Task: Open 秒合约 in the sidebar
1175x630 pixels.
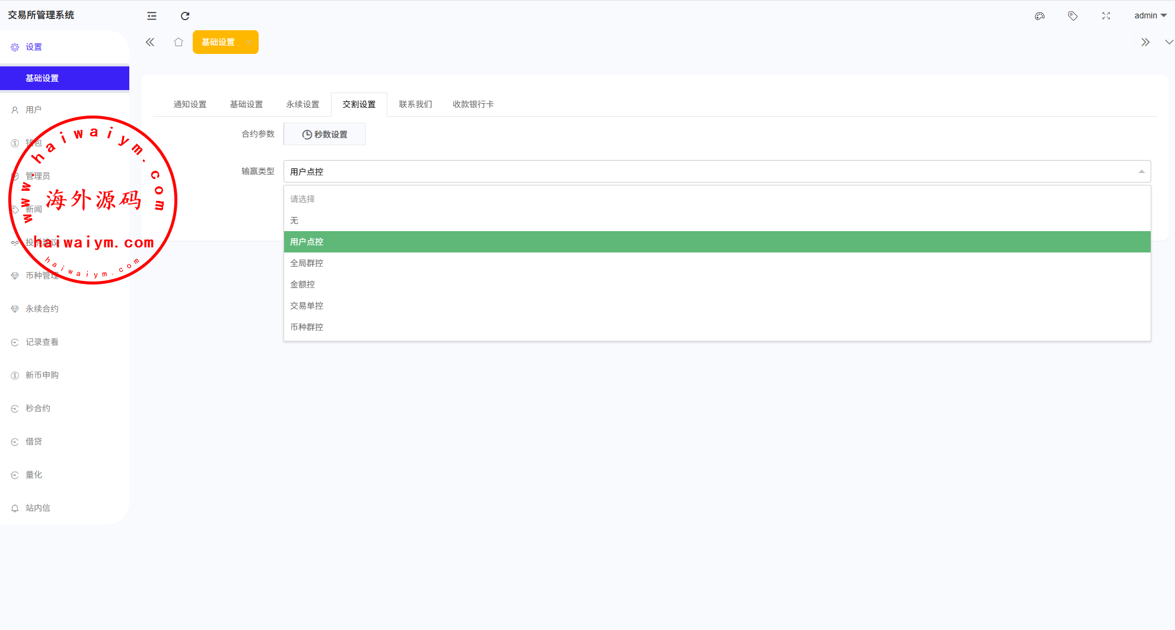Action: [x=38, y=408]
